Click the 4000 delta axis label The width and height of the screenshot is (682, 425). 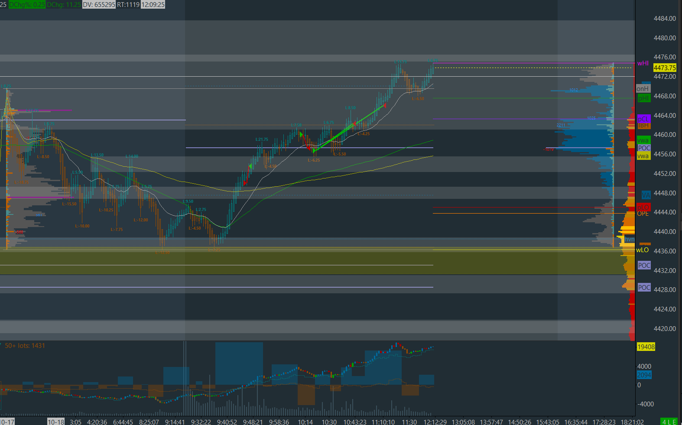[x=644, y=367]
